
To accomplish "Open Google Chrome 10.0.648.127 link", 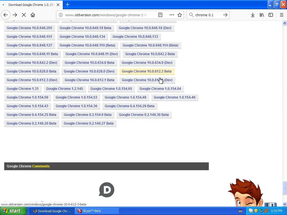I will click(29, 45).
